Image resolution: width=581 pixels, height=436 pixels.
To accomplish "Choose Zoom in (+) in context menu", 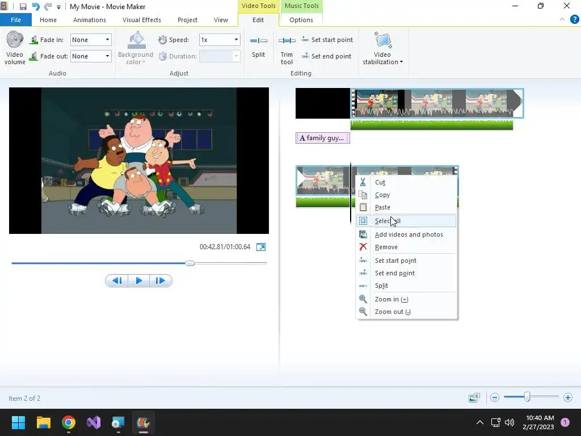I will (x=406, y=299).
